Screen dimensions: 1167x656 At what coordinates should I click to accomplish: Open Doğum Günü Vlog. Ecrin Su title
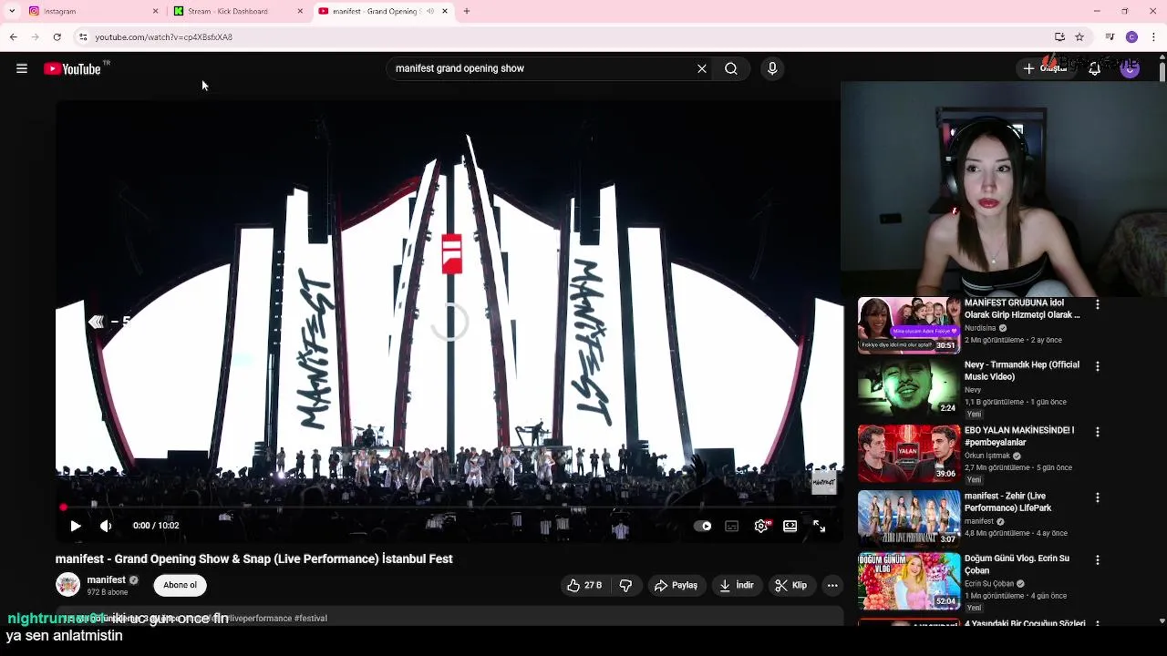[x=1017, y=564]
